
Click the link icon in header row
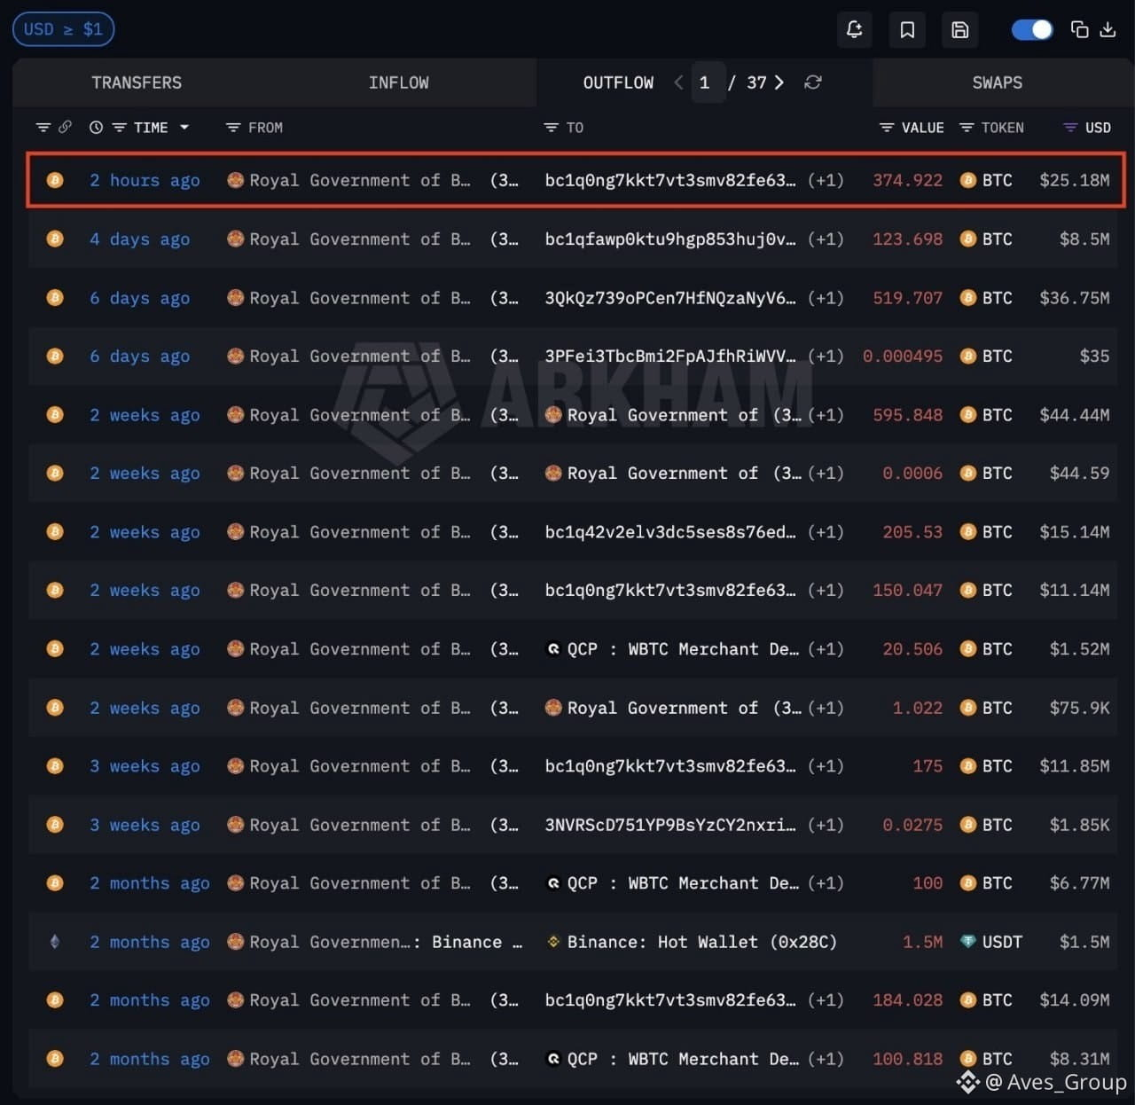pyautogui.click(x=65, y=128)
